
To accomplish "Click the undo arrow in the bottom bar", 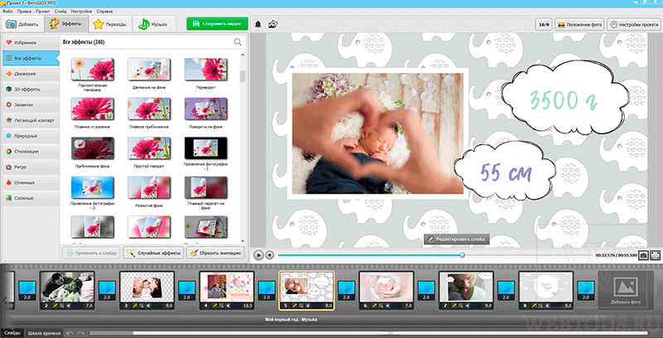I will [70, 333].
